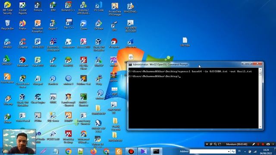Open the PRESENTASI folder on desktop
Image resolution: width=276 pixels, height=155 pixels.
[x=115, y=137]
